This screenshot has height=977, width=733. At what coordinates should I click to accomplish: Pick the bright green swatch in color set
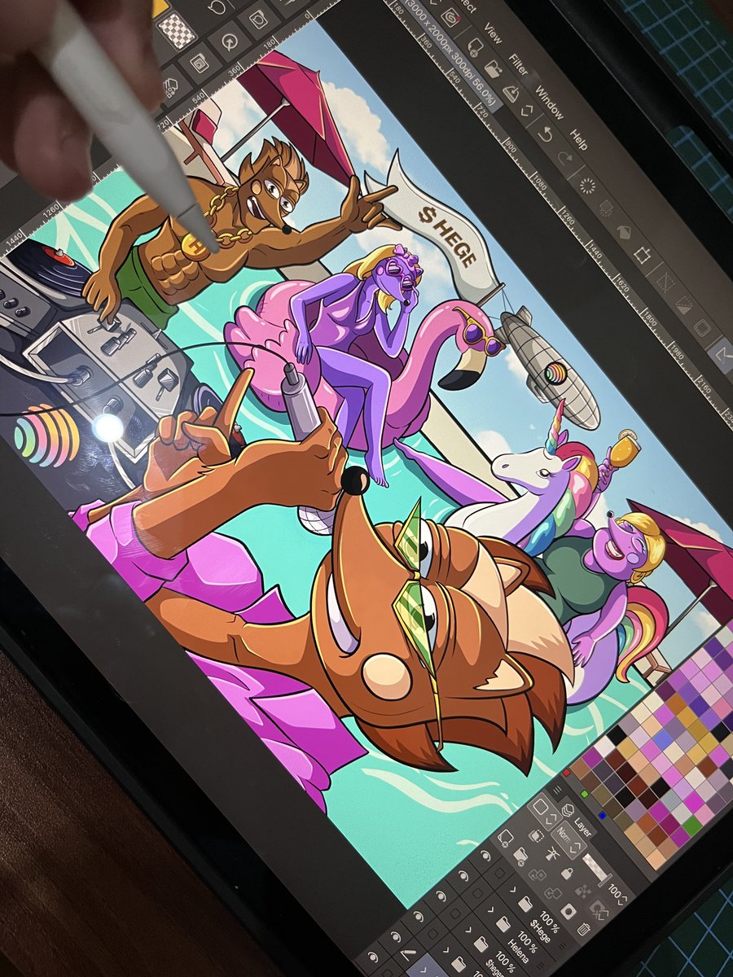[x=691, y=825]
